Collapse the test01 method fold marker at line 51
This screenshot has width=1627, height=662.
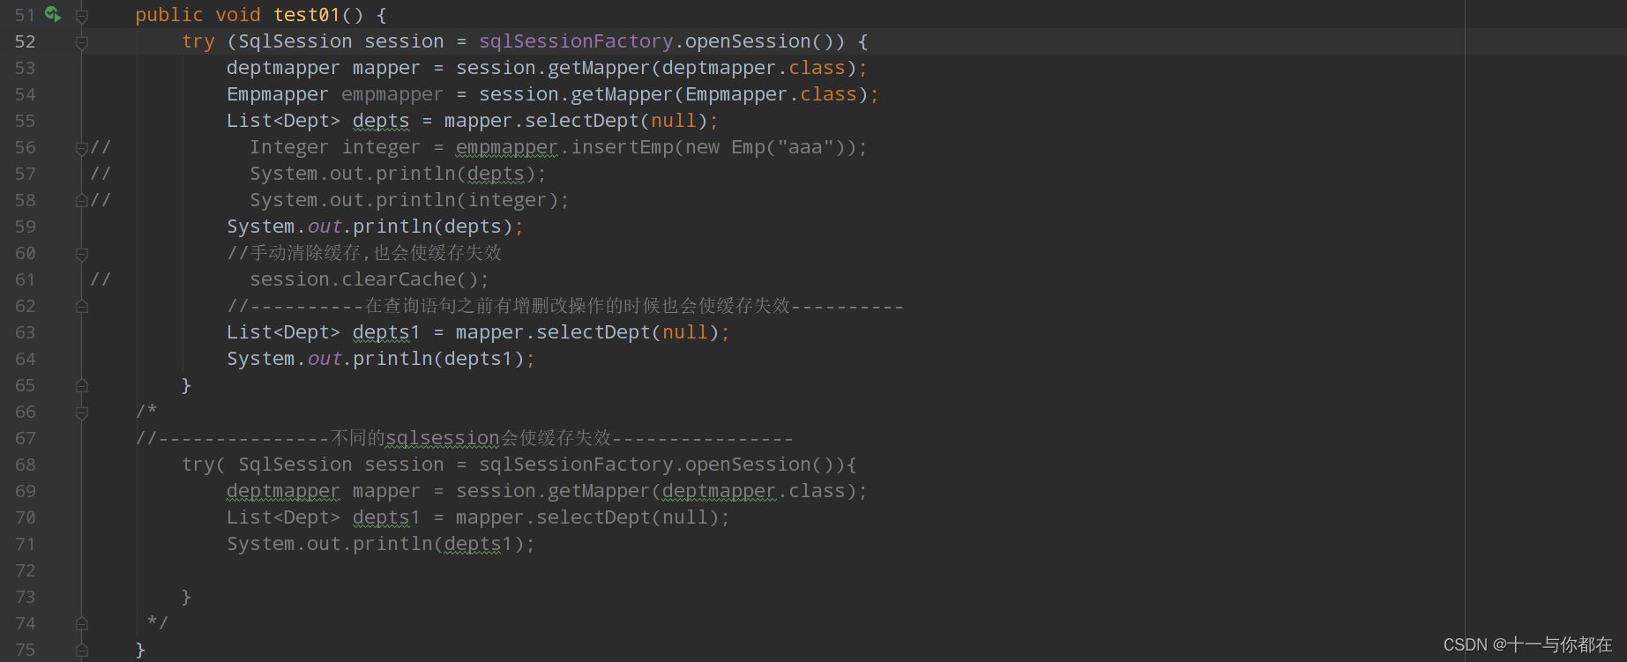click(82, 15)
